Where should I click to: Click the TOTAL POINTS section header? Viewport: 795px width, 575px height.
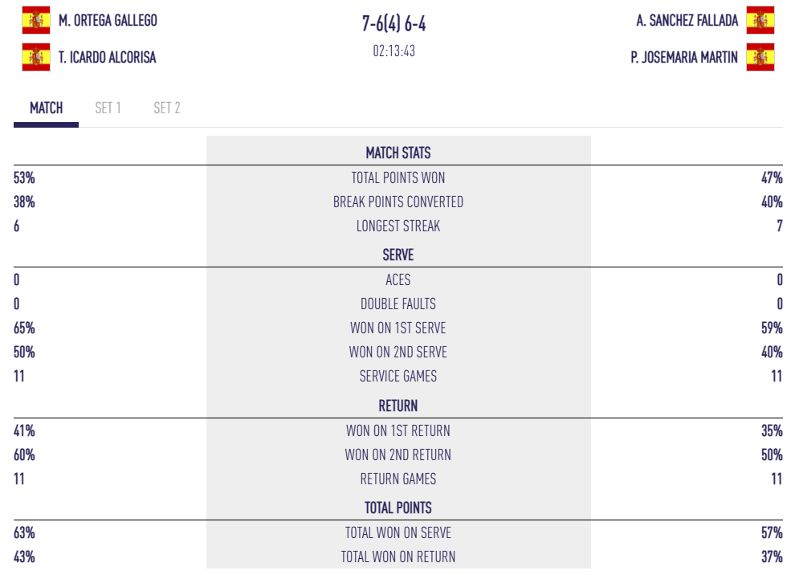pos(398,508)
